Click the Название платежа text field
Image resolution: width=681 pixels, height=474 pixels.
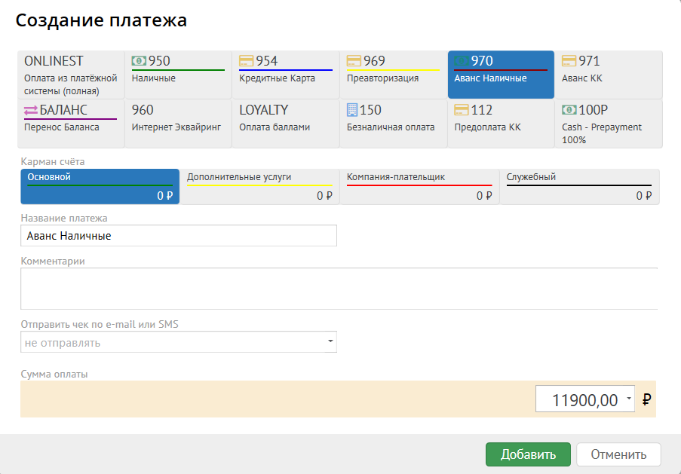179,236
